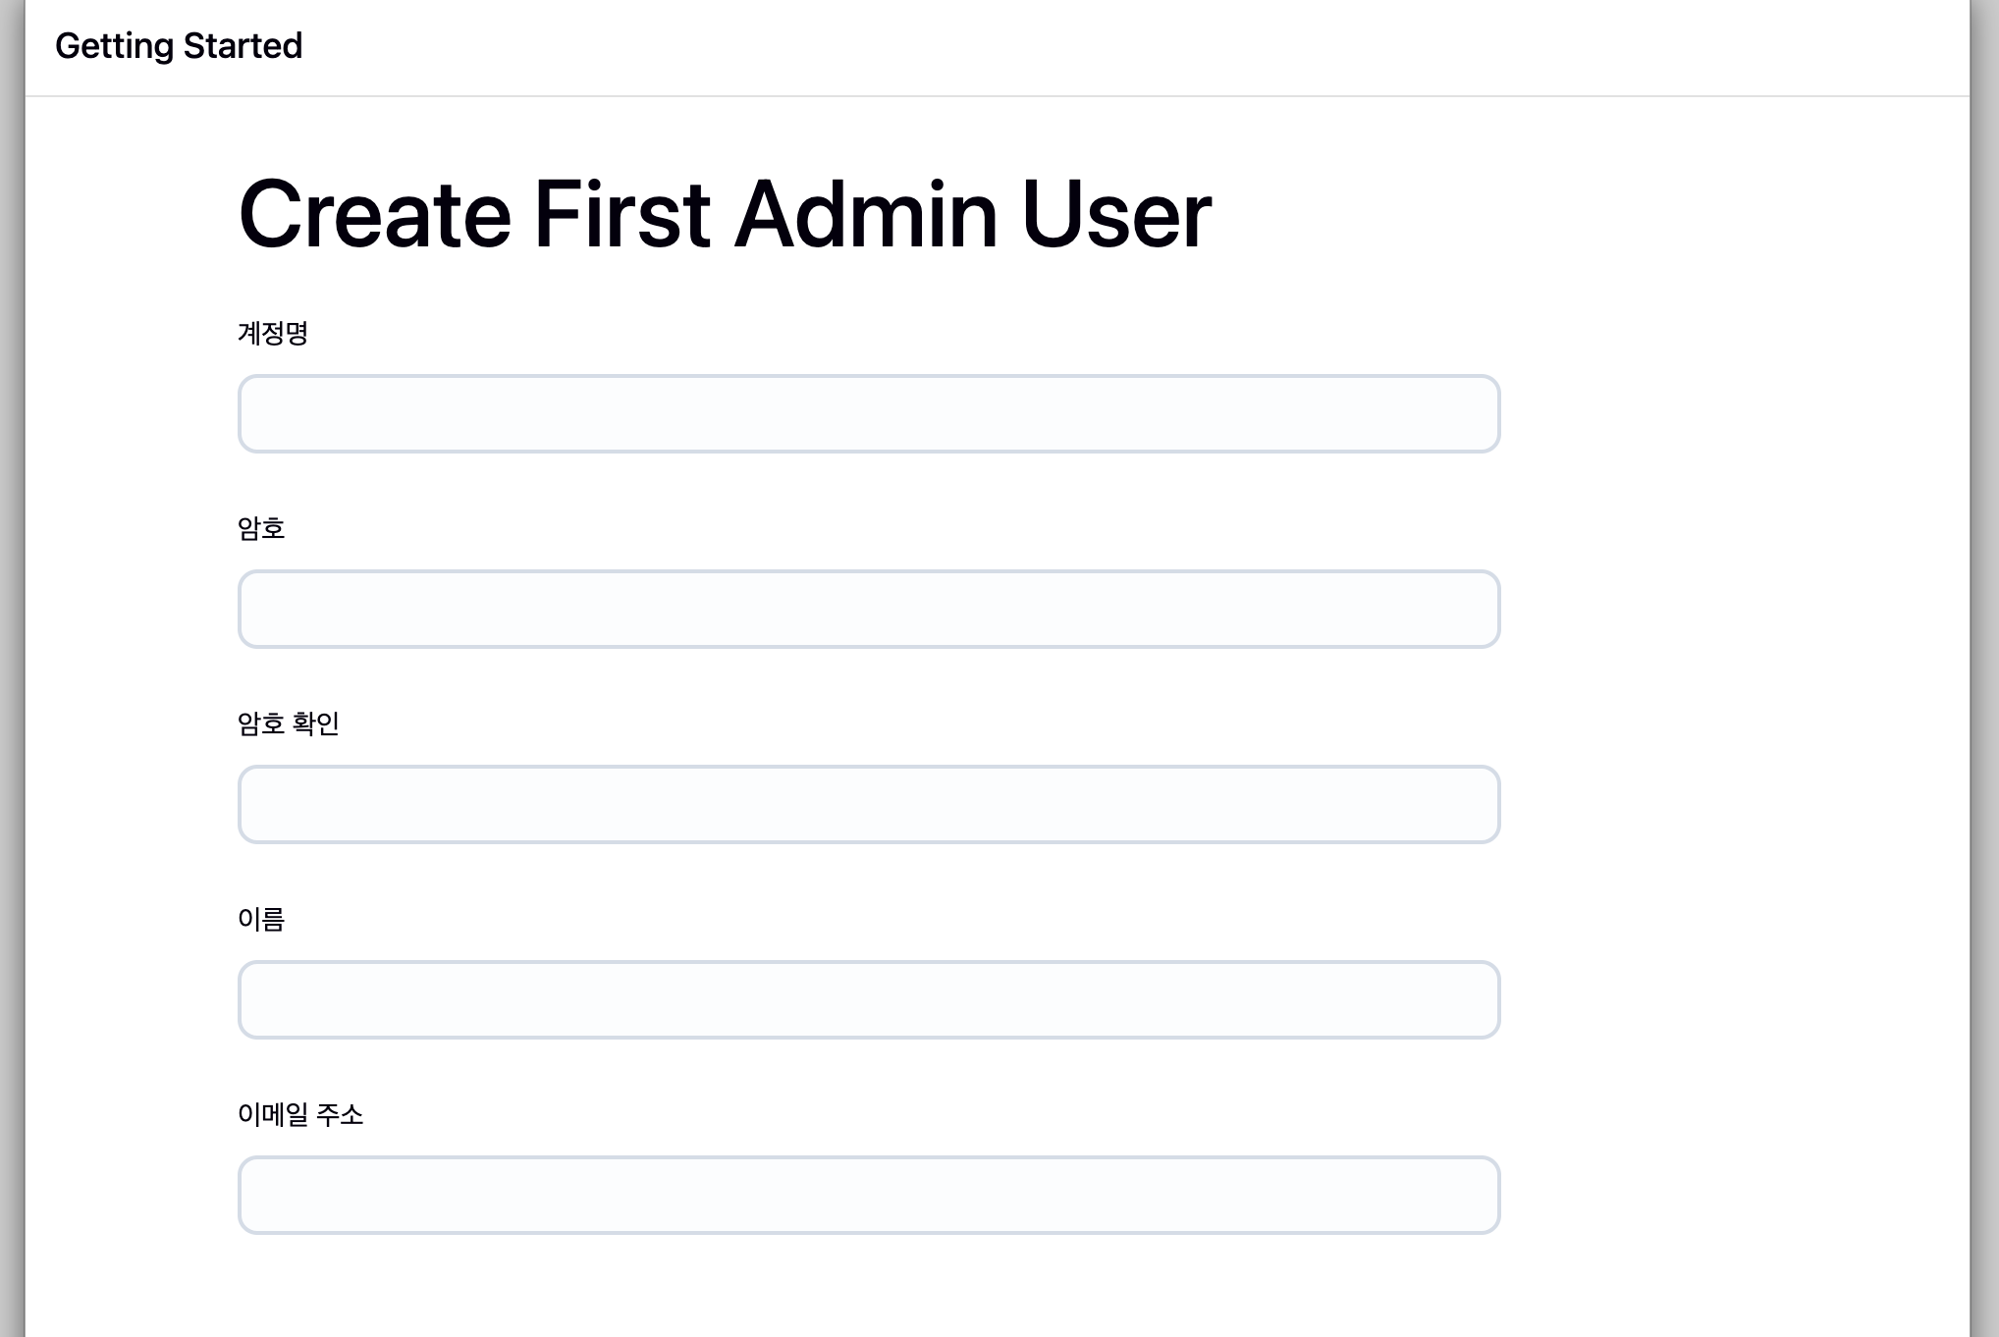
Task: Click the word 확인 in the confirm label
Action: (x=316, y=724)
